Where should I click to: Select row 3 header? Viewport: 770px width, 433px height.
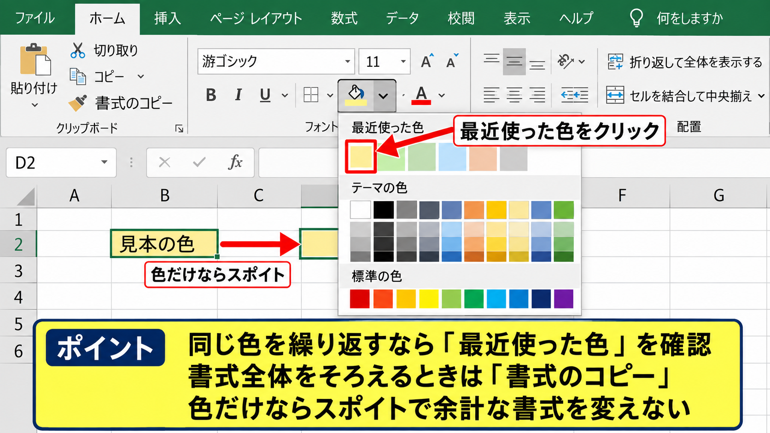coord(18,271)
